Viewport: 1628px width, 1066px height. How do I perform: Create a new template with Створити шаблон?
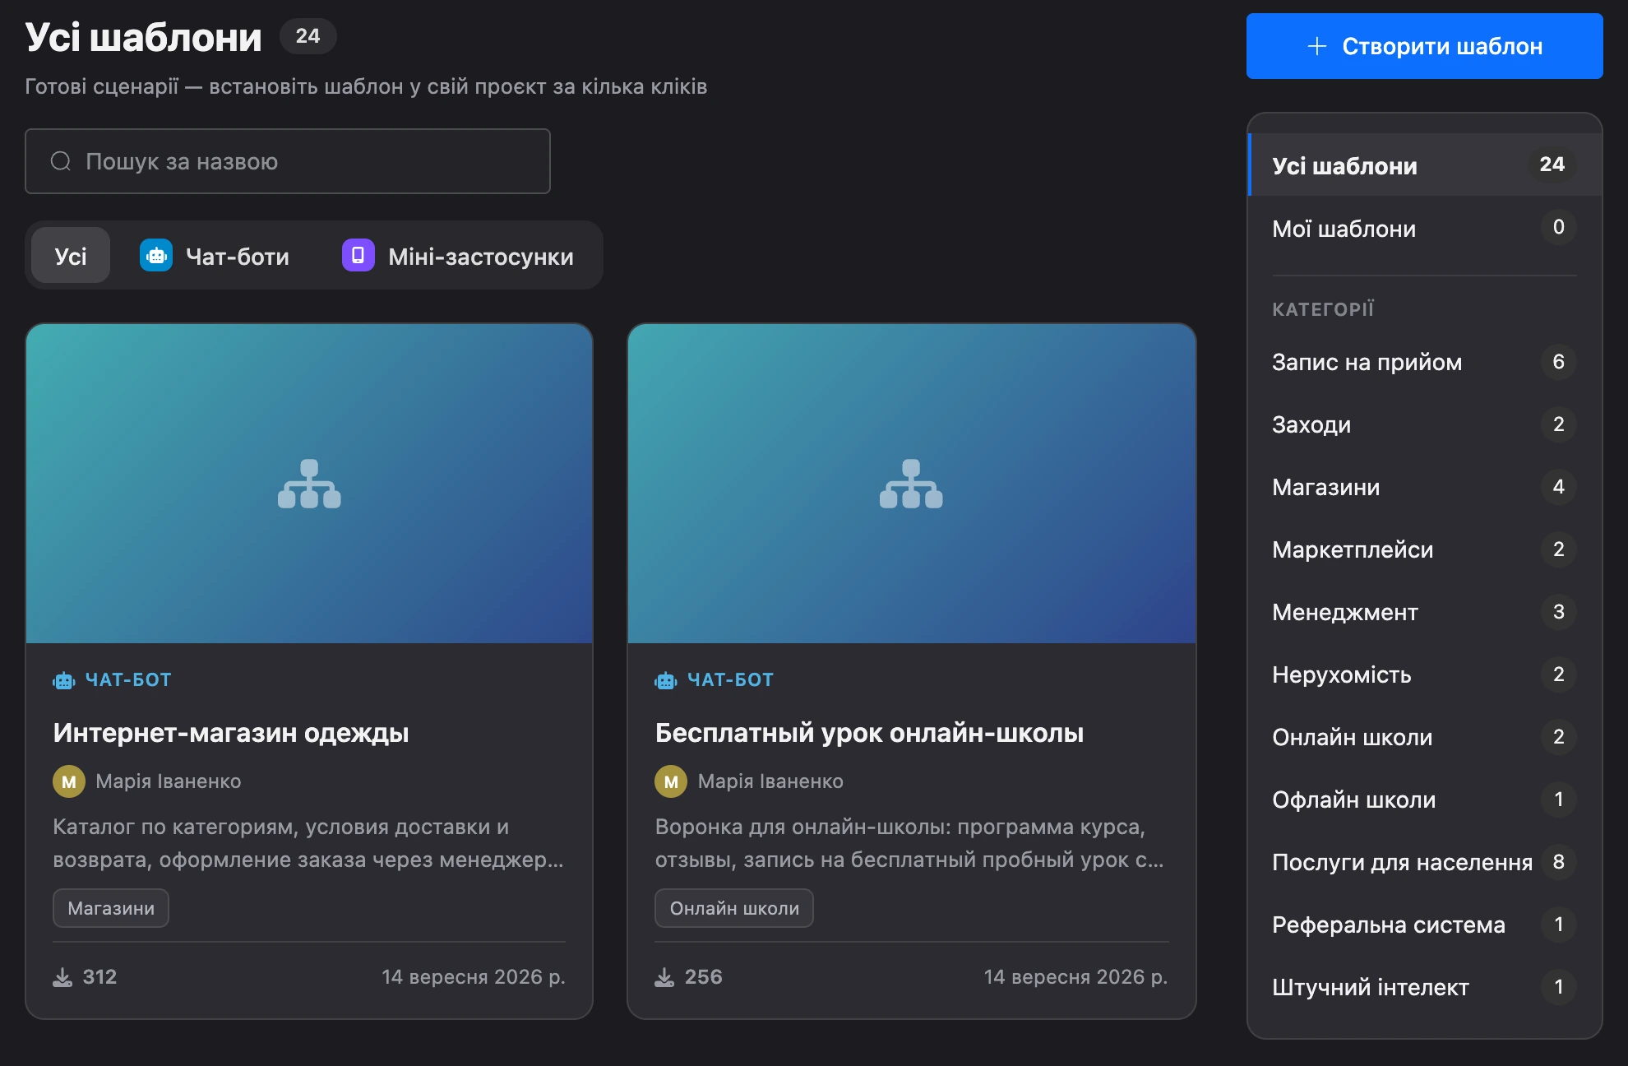point(1424,46)
